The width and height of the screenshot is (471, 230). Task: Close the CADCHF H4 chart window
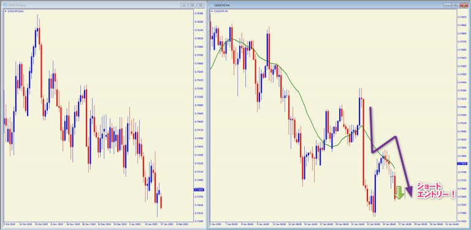(x=464, y=5)
